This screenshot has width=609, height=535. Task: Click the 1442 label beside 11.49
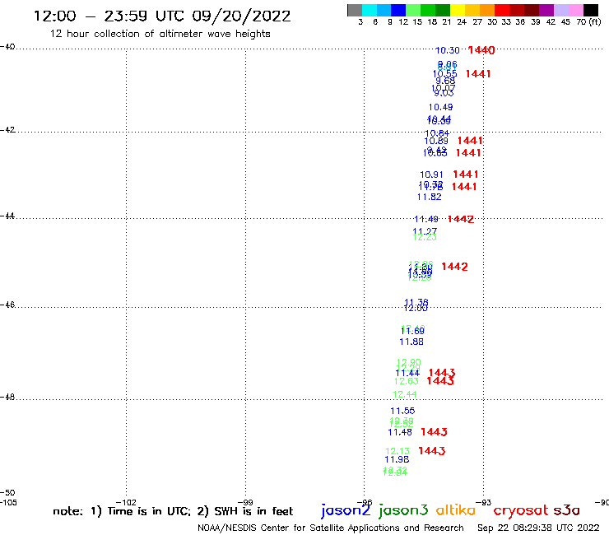tap(461, 220)
